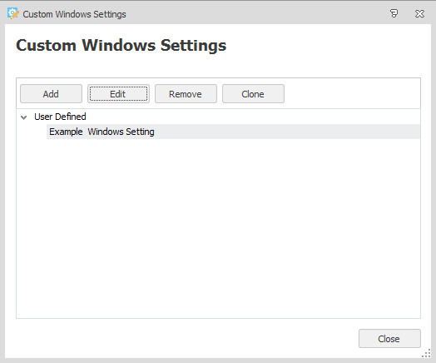Click the Close button at bottom
The image size is (436, 363).
coord(389,339)
